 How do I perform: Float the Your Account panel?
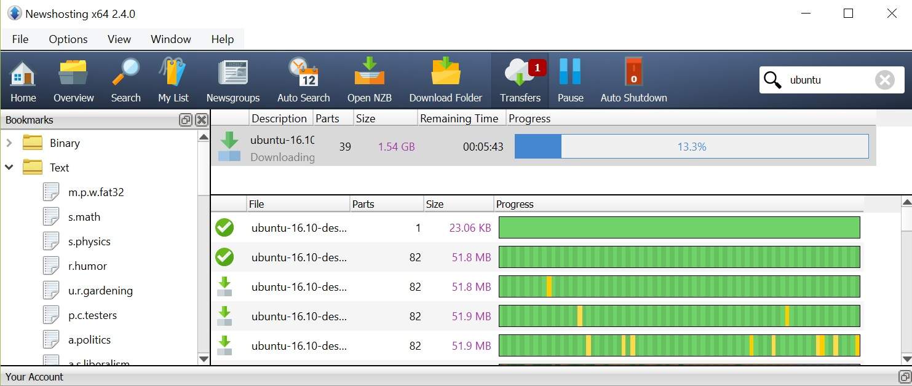[x=904, y=377]
